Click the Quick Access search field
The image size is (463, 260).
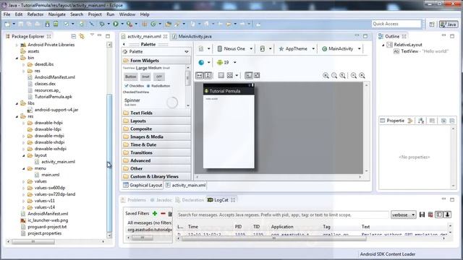396,24
